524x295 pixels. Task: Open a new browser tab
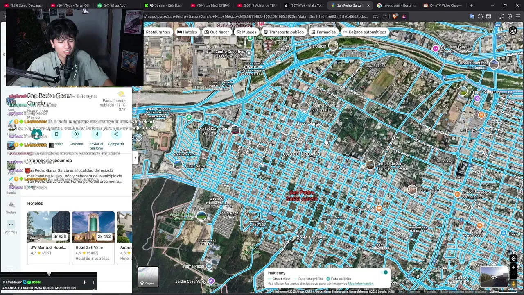coord(471,5)
